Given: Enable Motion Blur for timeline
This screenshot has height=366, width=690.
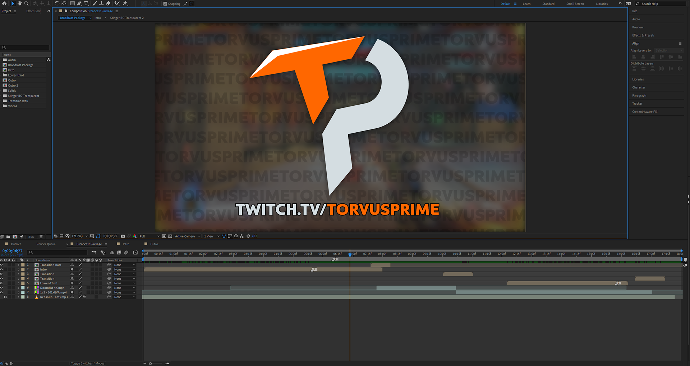Looking at the screenshot, I should 126,252.
